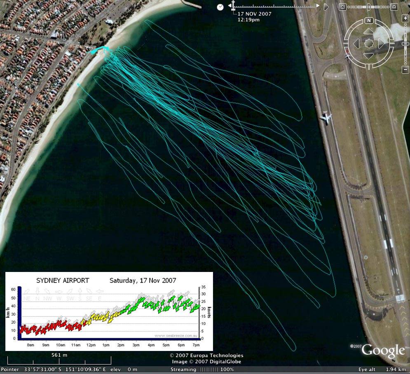This screenshot has width=410, height=374.
Task: Click the N north-reset compass button
Action: pos(369,21)
